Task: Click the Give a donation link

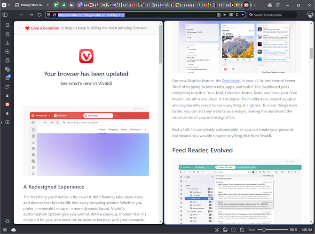Action: point(45,28)
